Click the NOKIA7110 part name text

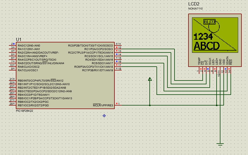click(195, 9)
